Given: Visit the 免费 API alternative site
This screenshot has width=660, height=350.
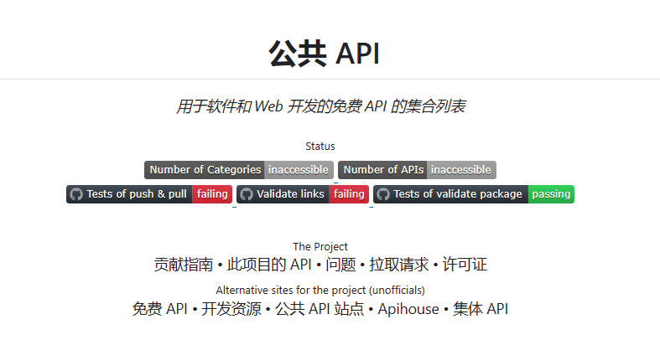Looking at the screenshot, I should tap(160, 309).
